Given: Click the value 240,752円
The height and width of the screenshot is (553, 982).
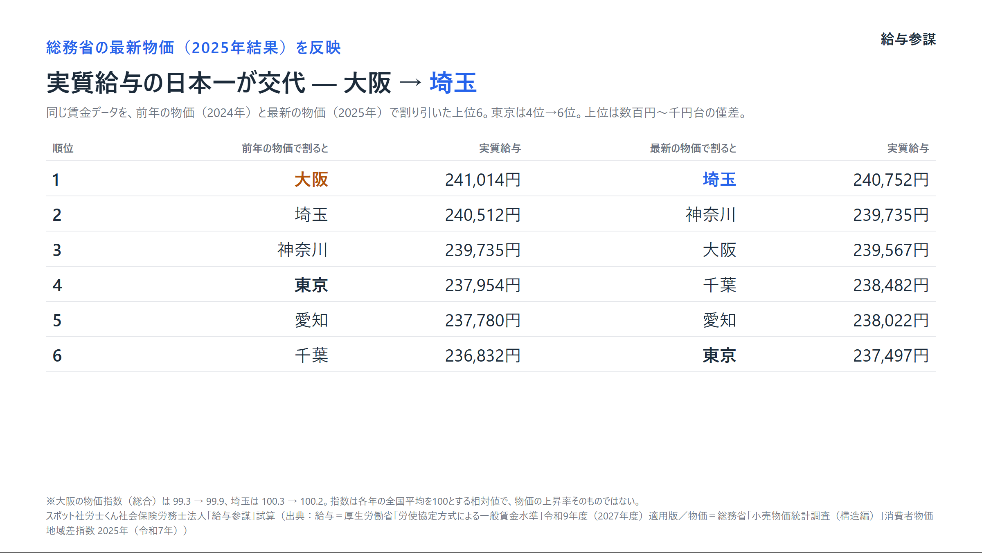Looking at the screenshot, I should pos(891,180).
